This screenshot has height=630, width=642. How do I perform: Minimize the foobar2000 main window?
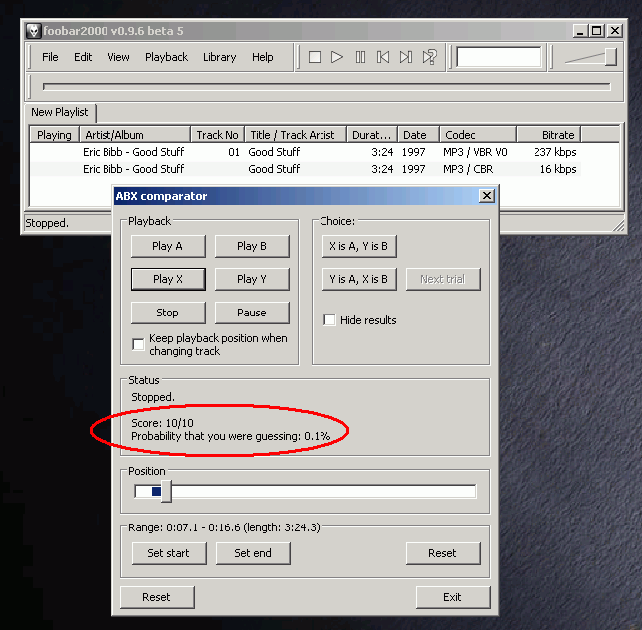579,31
